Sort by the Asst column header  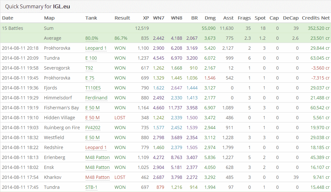228,18
